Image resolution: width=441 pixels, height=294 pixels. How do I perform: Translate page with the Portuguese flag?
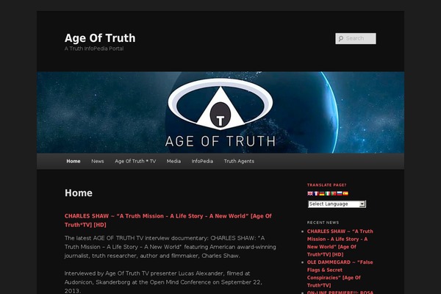coord(334,193)
